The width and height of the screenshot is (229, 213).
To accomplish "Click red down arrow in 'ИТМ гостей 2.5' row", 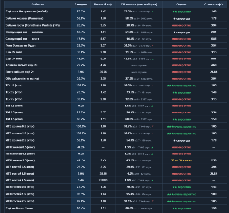I will pos(153,201).
